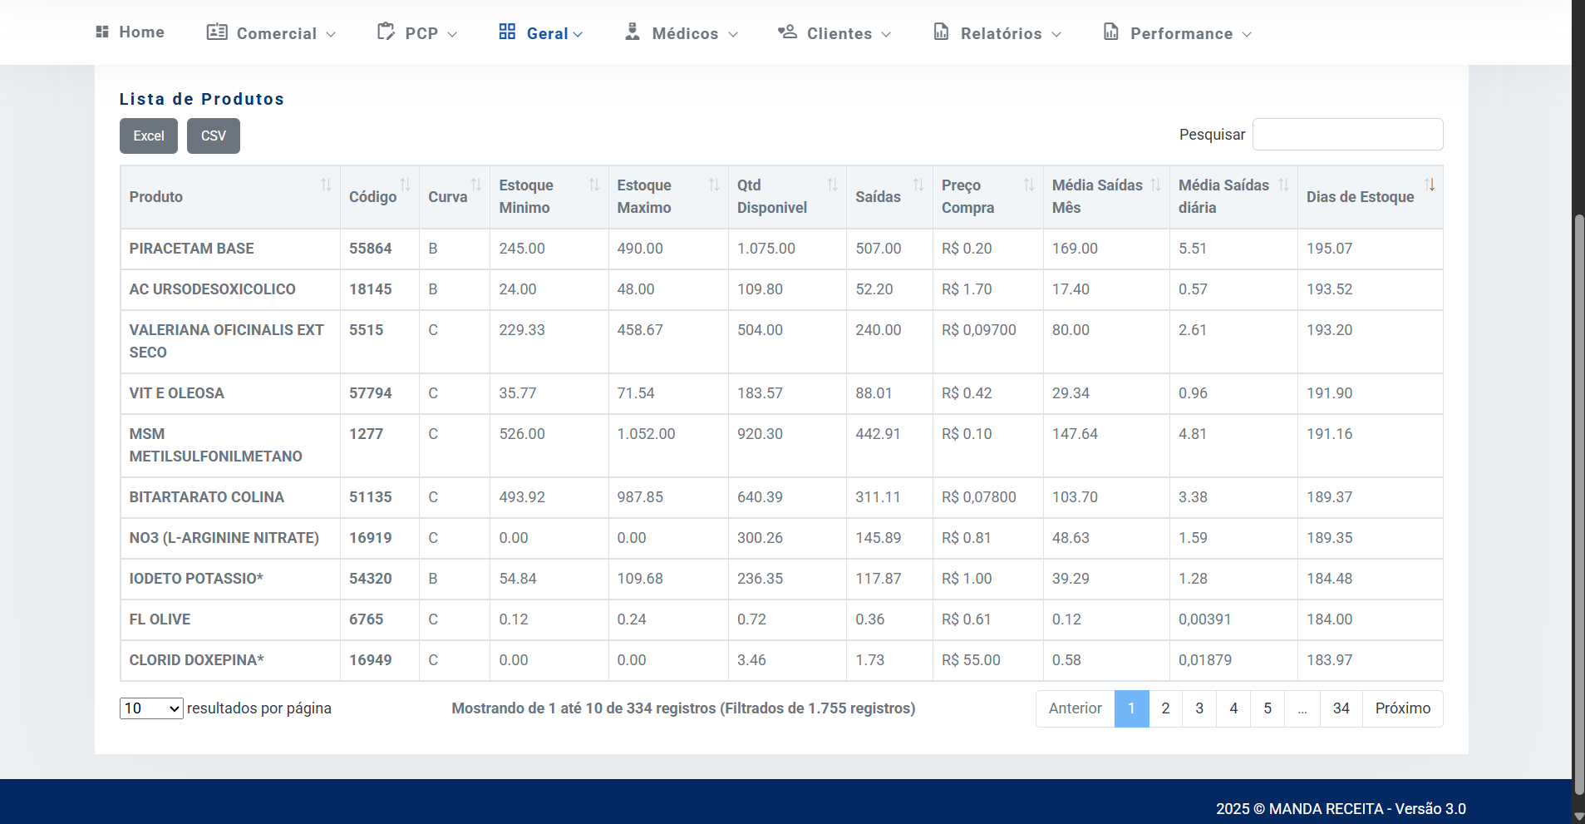Viewport: 1585px width, 824px height.
Task: Click the Performance chart icon
Action: 1110,32
